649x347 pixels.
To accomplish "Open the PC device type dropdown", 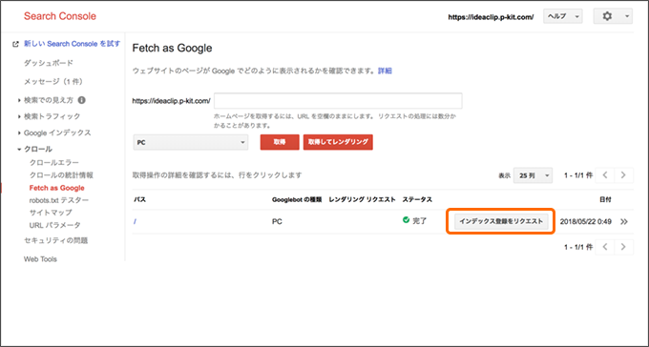I will [x=190, y=142].
